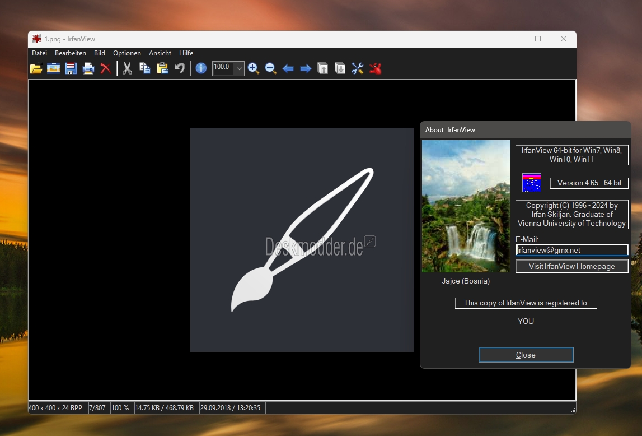Click the 'Jajce (Bosnia)' caption

pos(466,281)
